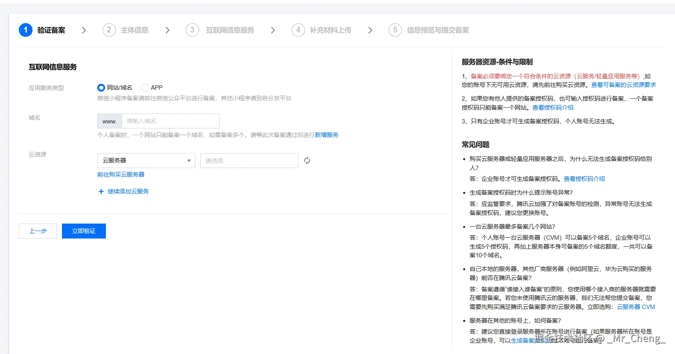Open the 前往购买云服务器 link
675x354 pixels.
121,175
